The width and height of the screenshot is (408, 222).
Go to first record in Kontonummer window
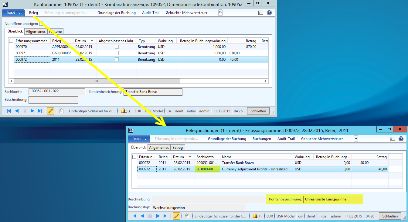click(x=9, y=111)
